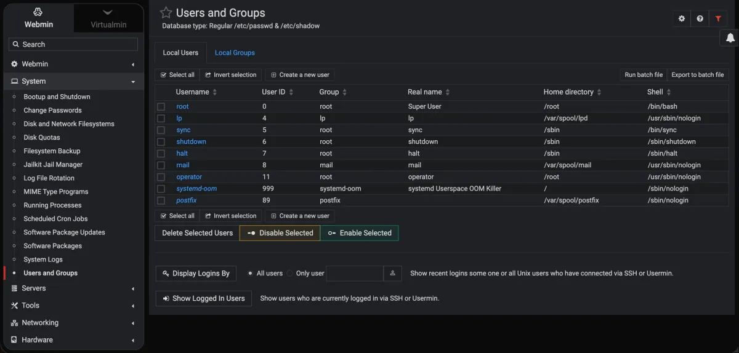Image resolution: width=739 pixels, height=353 pixels.
Task: Open the Local Users tab
Action: pyautogui.click(x=180, y=53)
